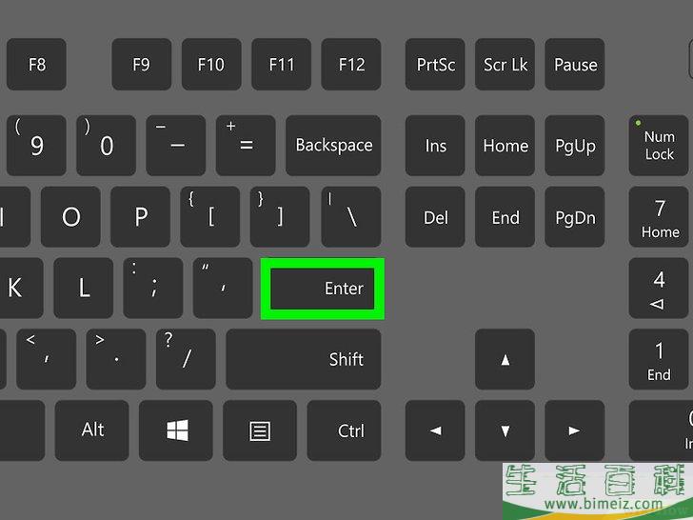Click the right arrow key
The height and width of the screenshot is (520, 693).
click(575, 430)
